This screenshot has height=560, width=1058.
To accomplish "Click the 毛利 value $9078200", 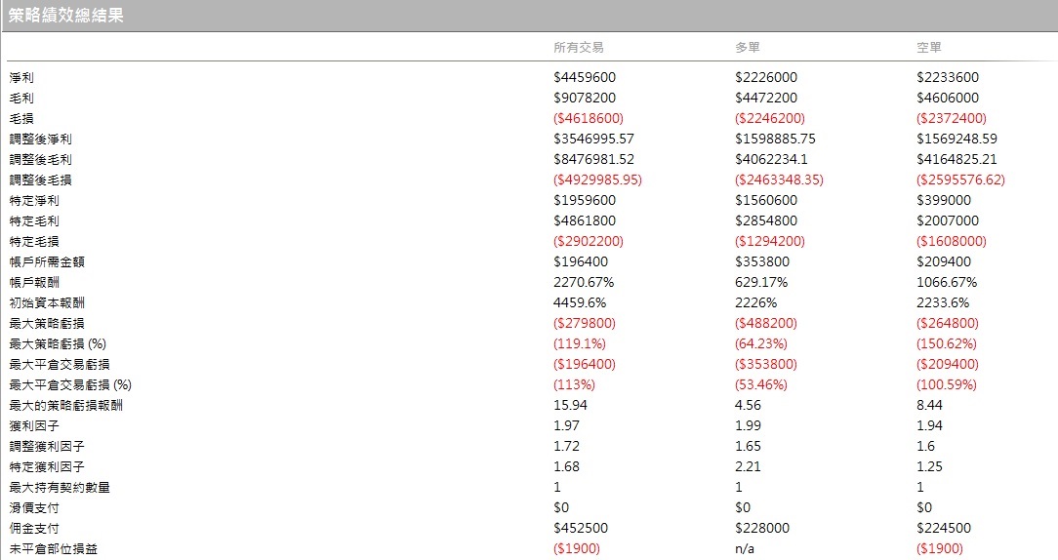I will coord(585,98).
